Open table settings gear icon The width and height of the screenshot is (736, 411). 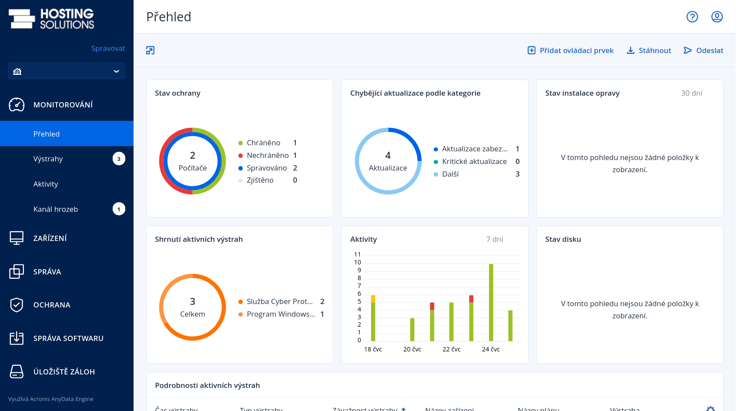click(x=710, y=409)
